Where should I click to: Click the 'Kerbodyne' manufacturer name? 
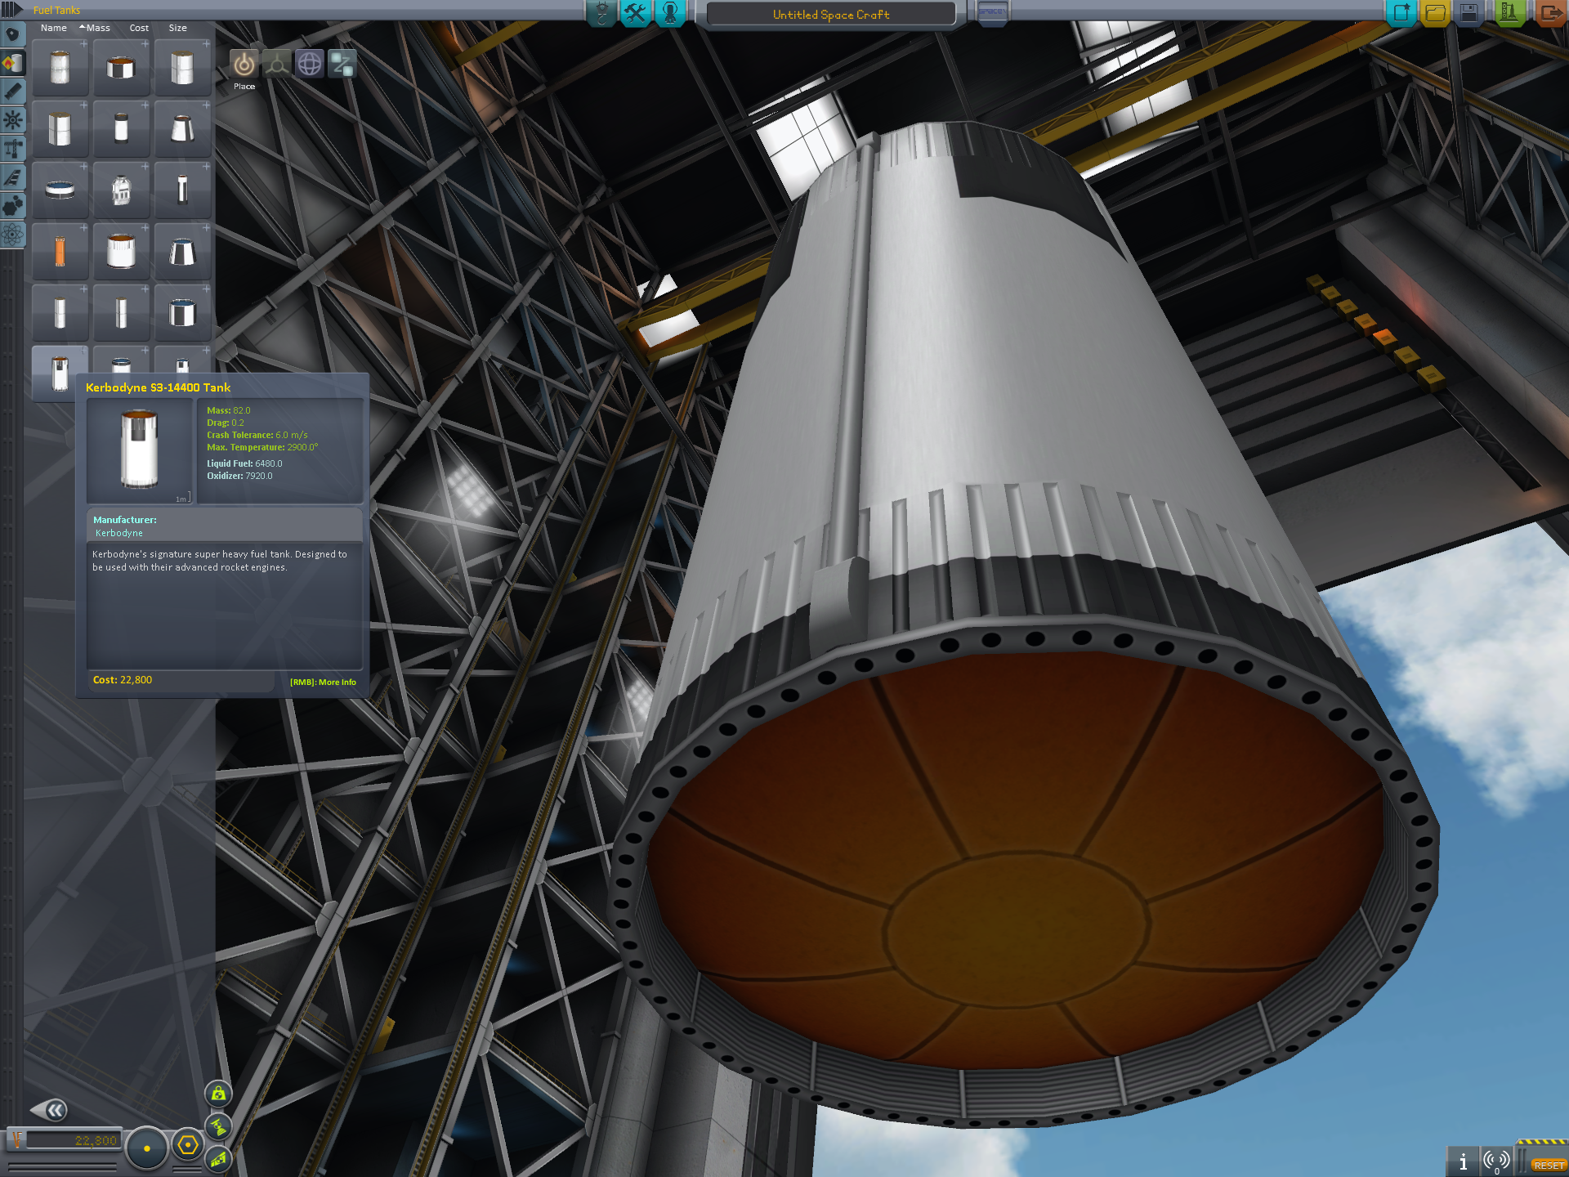(x=119, y=533)
